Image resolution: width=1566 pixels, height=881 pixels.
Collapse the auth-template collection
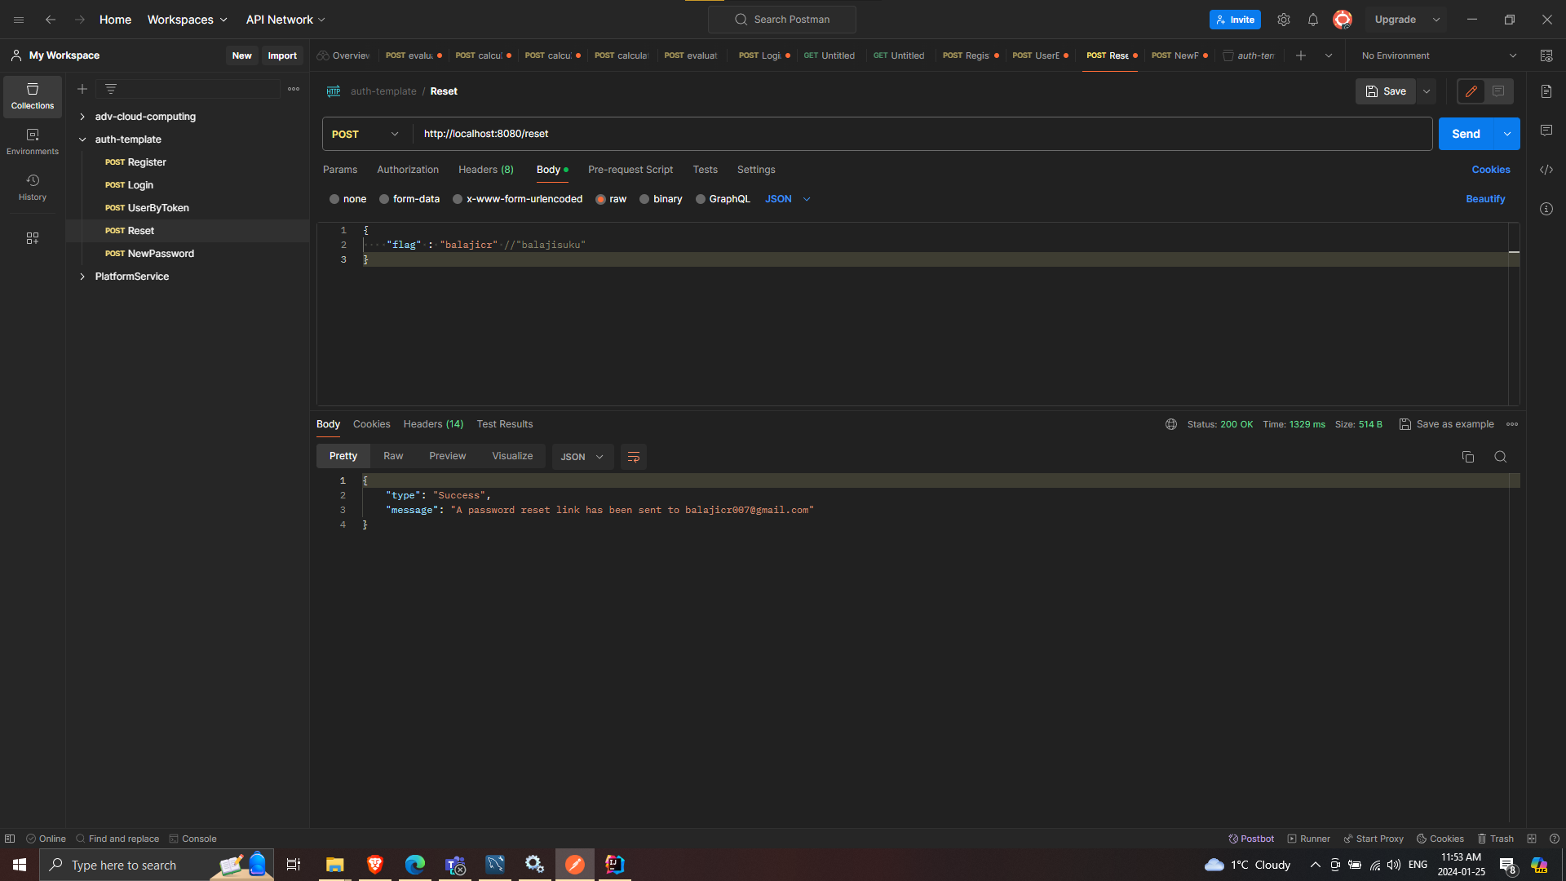[82, 139]
